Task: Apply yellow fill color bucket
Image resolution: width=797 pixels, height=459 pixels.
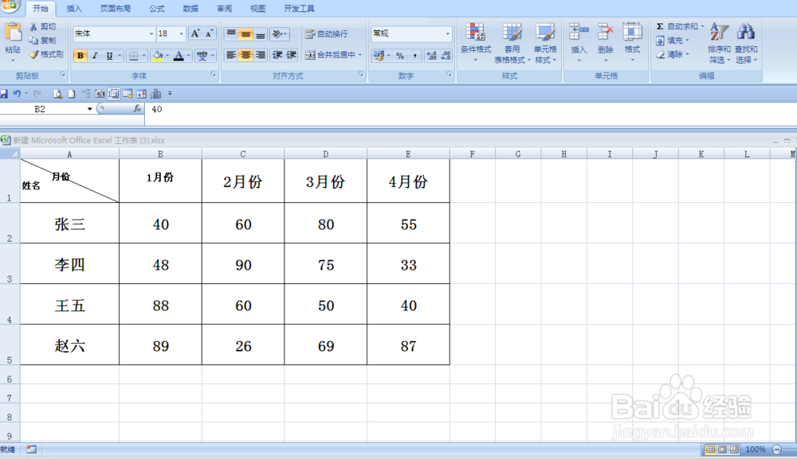Action: tap(158, 56)
